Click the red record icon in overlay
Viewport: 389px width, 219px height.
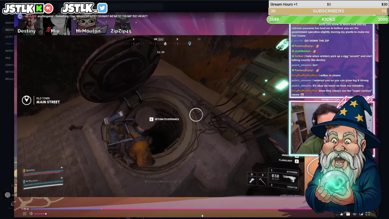(48, 8)
